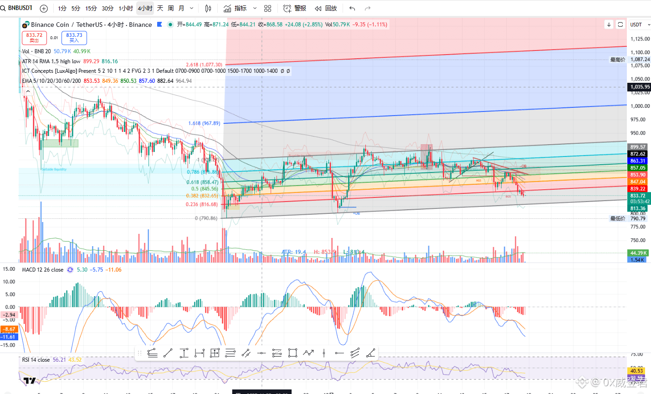Choose the 1小时 interval
Screen dimensions: 651x394
(x=126, y=8)
